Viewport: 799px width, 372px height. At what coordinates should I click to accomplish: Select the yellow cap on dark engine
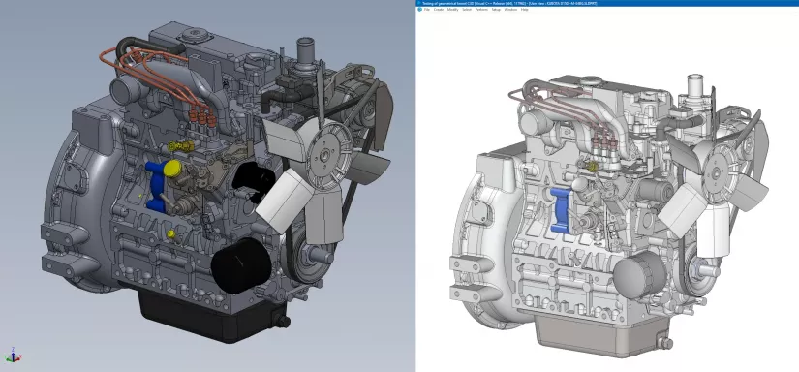(172, 168)
